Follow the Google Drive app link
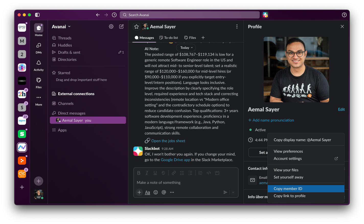Image resolution: width=364 pixels, height=224 pixels. 175,160
